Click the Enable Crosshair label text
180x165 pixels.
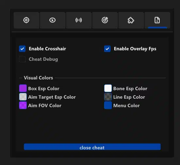[x=47, y=49]
